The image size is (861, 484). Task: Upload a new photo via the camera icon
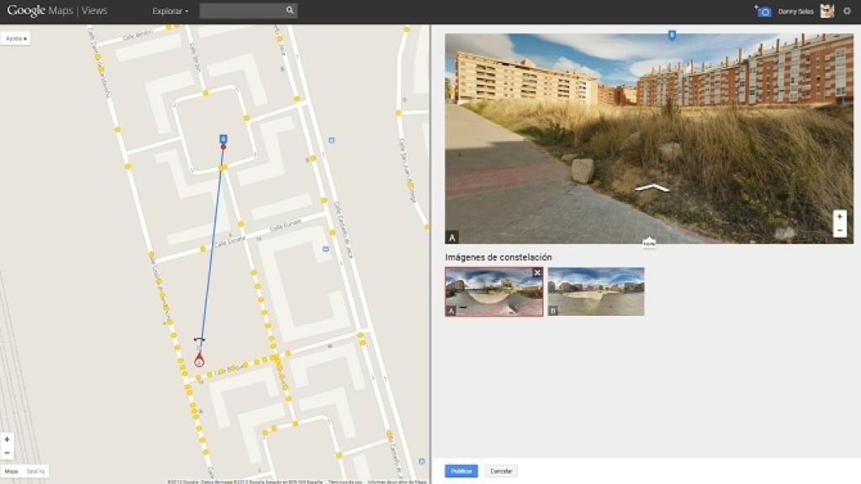pyautogui.click(x=763, y=11)
